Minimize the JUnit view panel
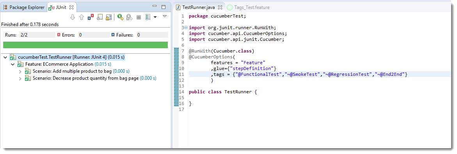The height and width of the screenshot is (154, 457). 155,7
